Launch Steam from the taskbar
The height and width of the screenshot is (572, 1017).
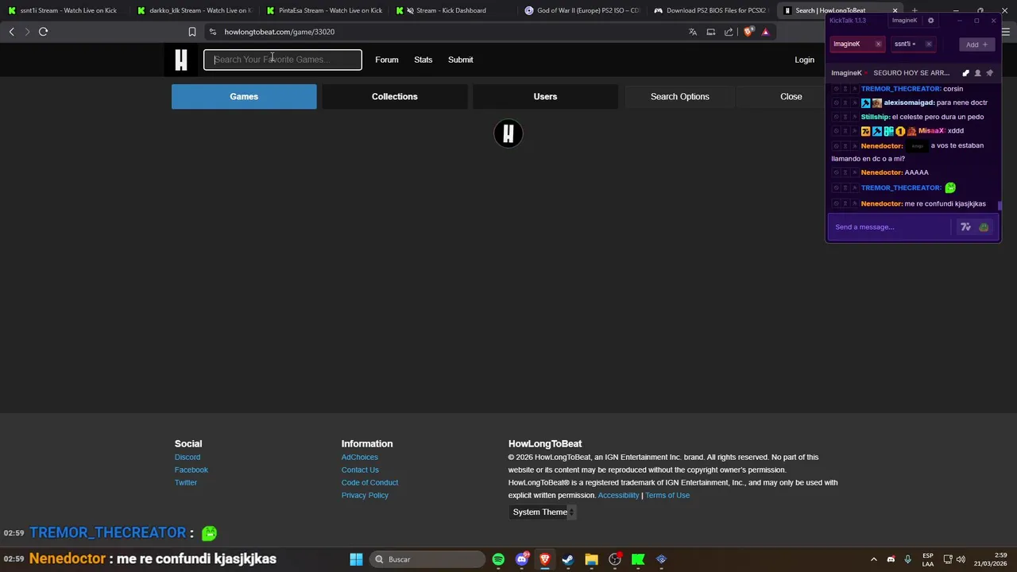pos(568,559)
